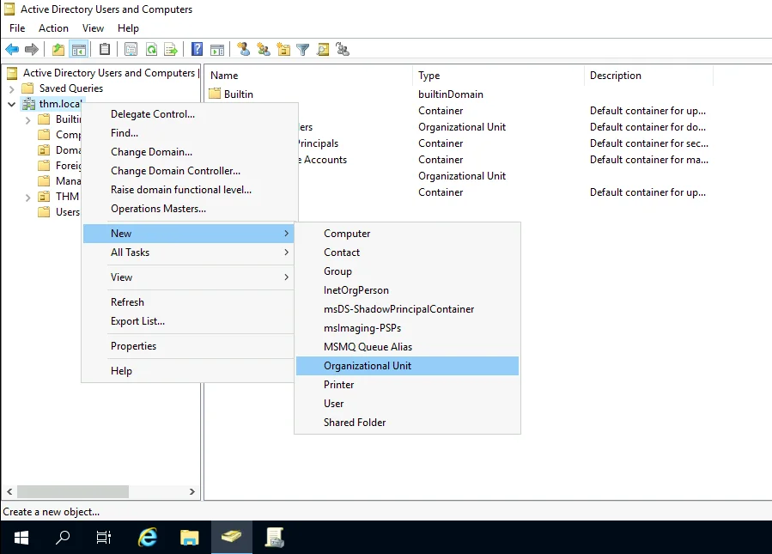Click Help in the context menu

click(x=190, y=371)
